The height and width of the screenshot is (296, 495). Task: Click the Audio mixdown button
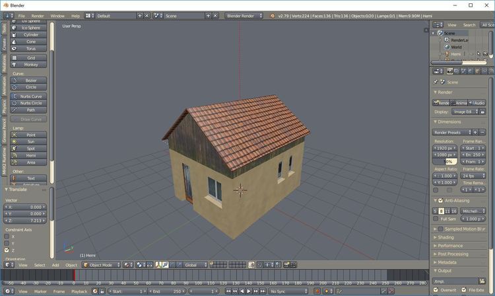click(477, 103)
